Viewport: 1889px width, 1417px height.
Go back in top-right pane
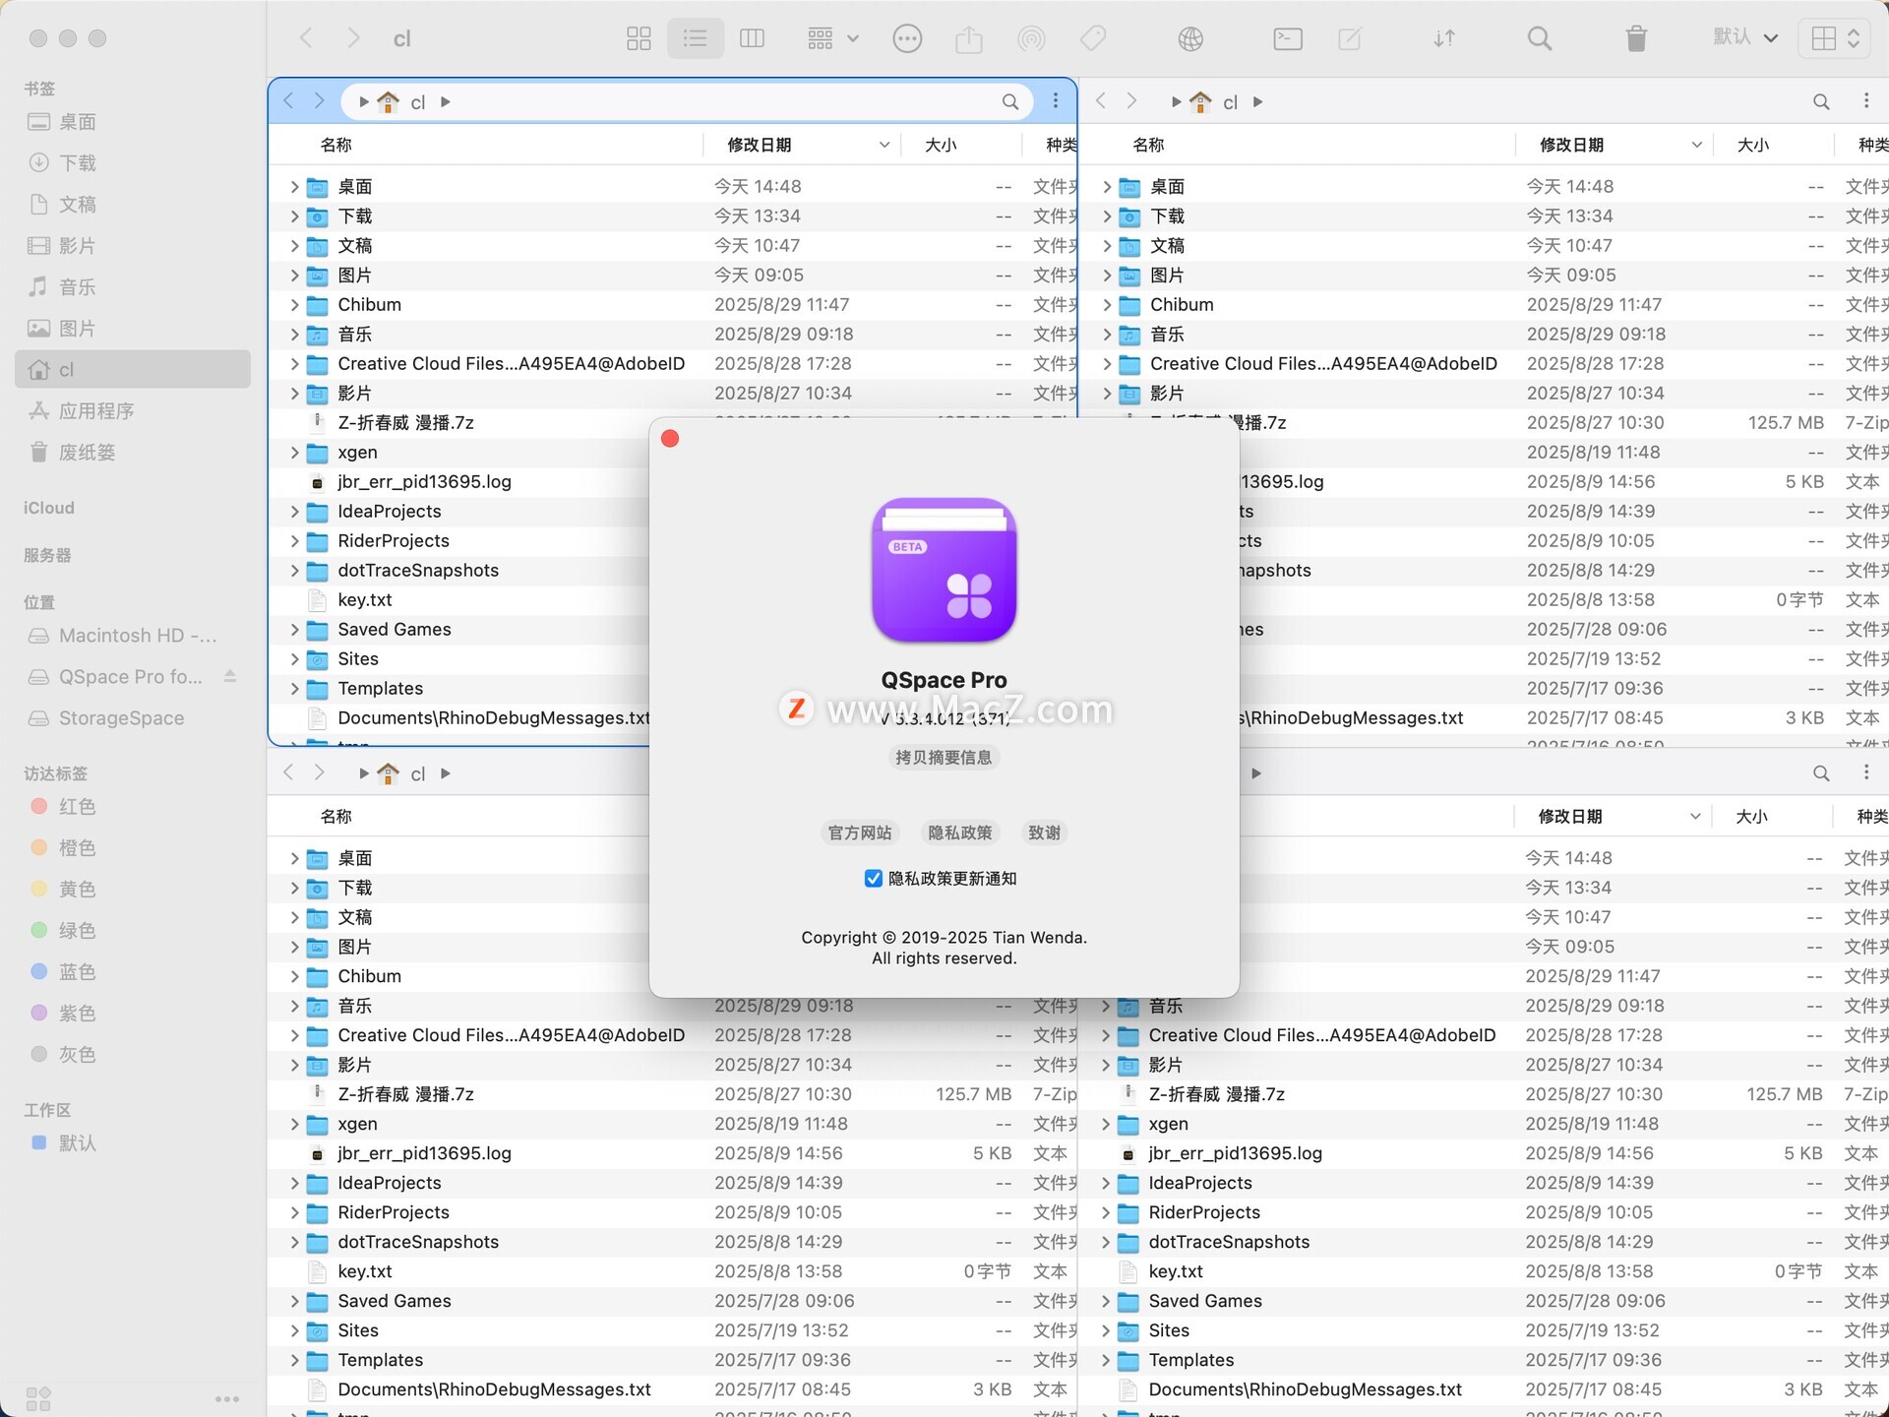[x=1101, y=100]
